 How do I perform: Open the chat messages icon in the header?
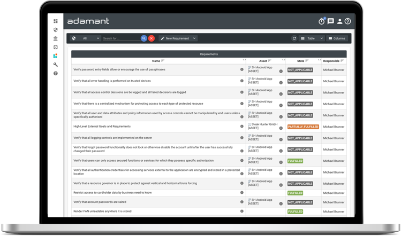pos(331,21)
